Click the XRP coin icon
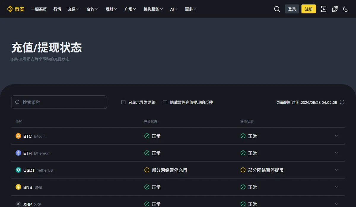 click(x=18, y=204)
